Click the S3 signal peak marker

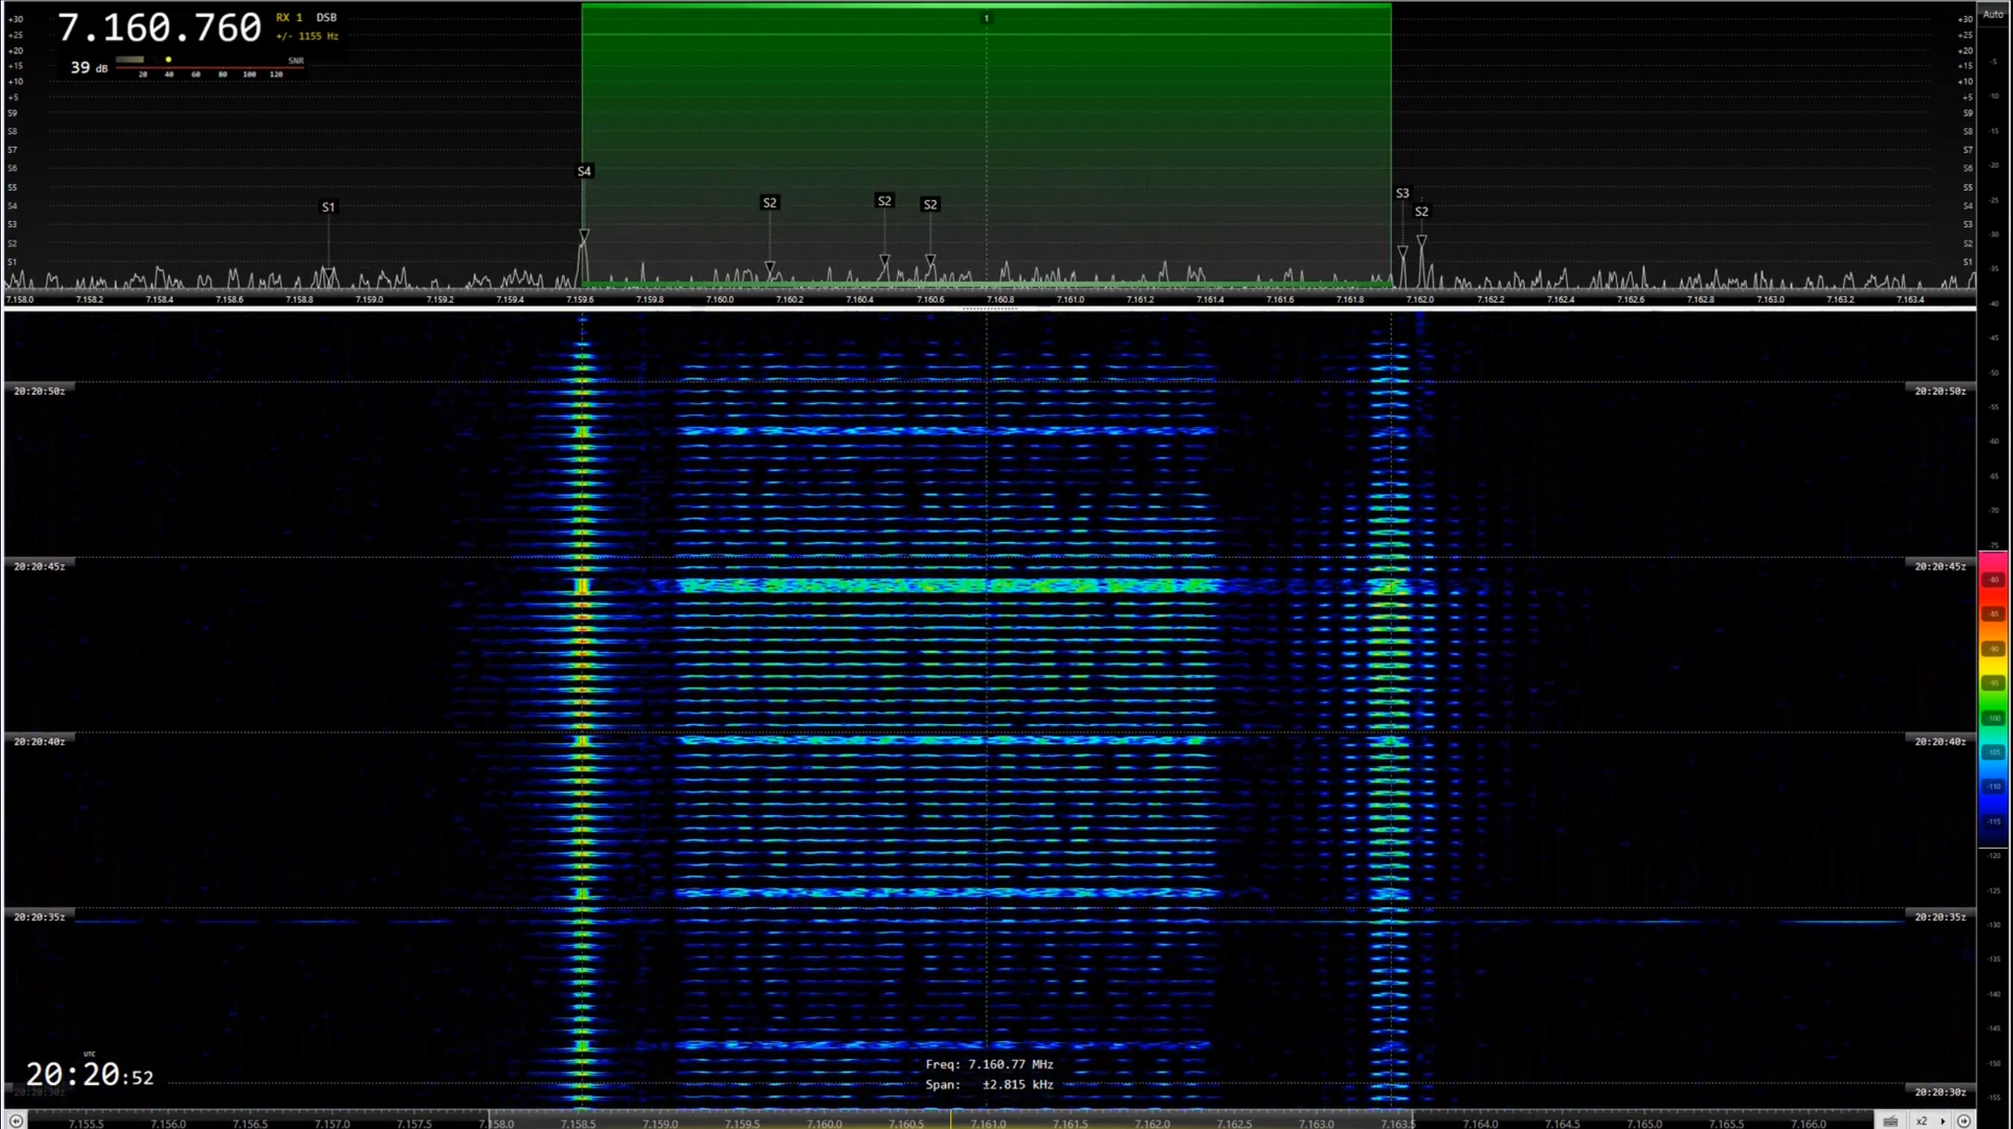(1402, 193)
